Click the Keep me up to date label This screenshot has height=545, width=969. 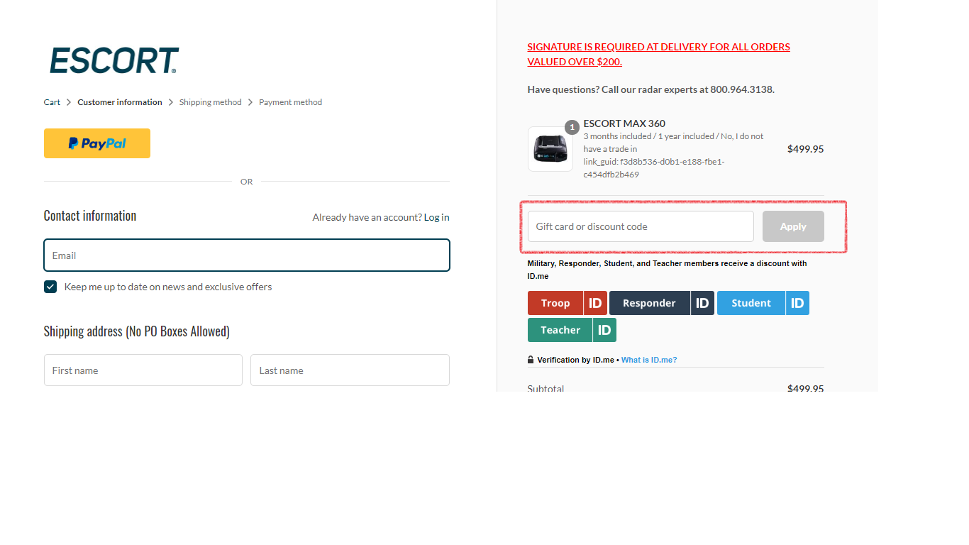coord(168,287)
